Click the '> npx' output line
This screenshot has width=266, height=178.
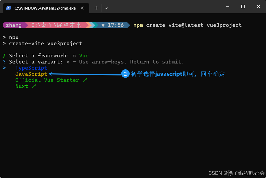click(x=11, y=37)
